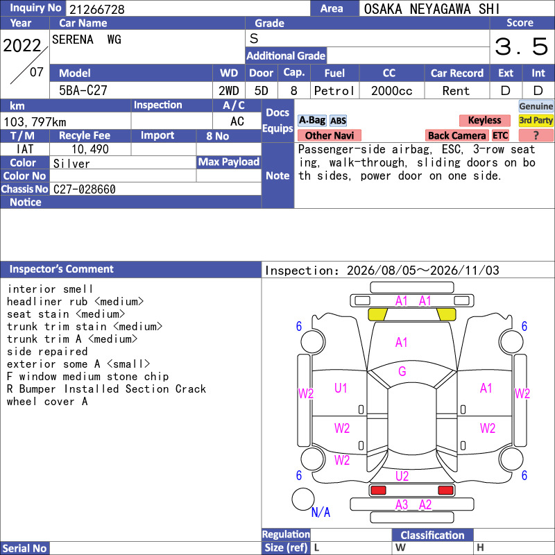Screen dimensions: 555x555
Task: Click the U2 mark on the rear hatch
Action: [402, 476]
